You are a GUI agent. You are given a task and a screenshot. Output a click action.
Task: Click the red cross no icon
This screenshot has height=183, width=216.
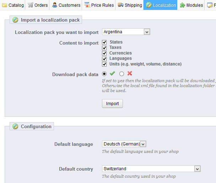[130, 73]
